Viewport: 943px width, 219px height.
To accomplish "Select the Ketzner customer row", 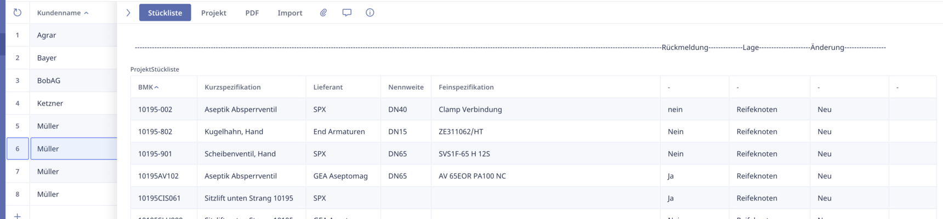I will coord(50,103).
